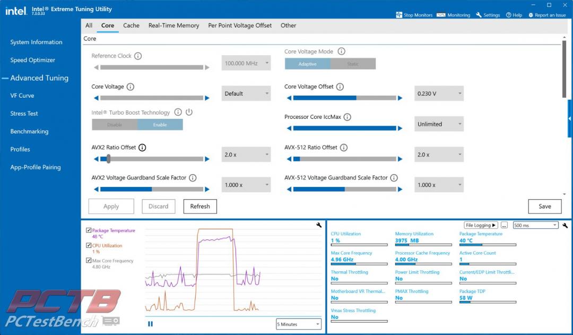Switch to the Cache tab
This screenshot has height=335, width=573.
pyautogui.click(x=131, y=25)
